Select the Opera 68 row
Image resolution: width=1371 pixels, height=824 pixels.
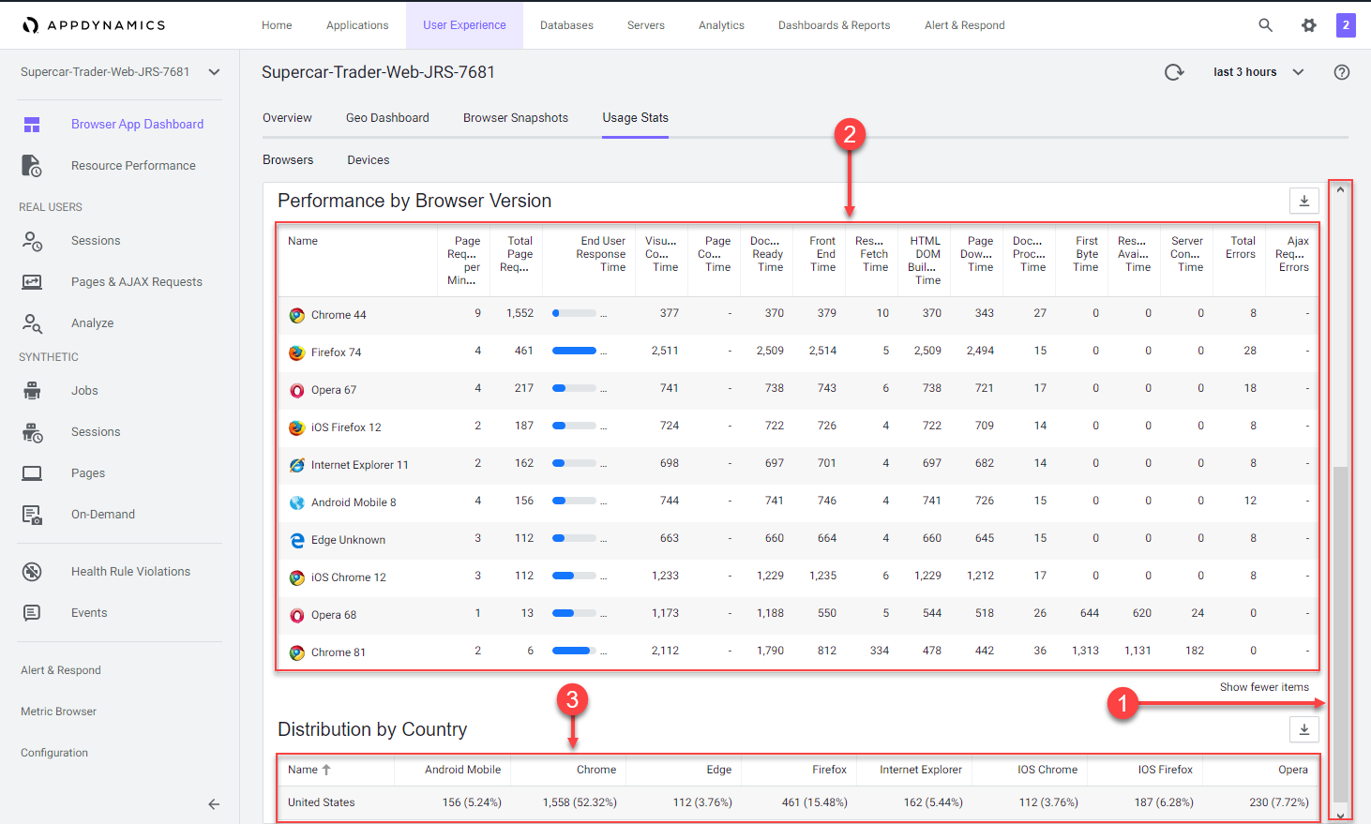coord(797,615)
